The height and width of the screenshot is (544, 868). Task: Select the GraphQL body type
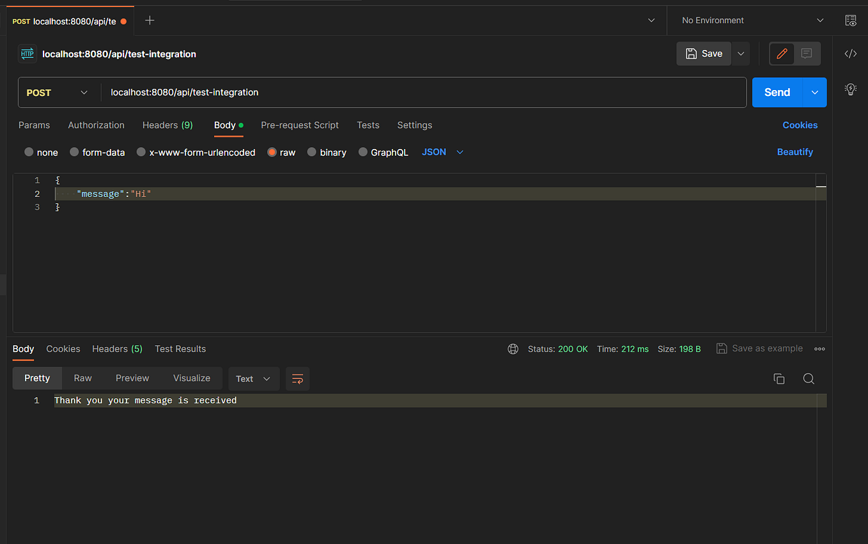[x=364, y=152]
